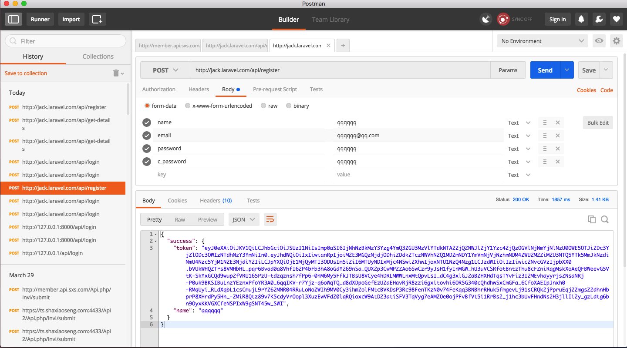Uncheck the c_password parameter checkbox
627x348 pixels.
coord(147,162)
